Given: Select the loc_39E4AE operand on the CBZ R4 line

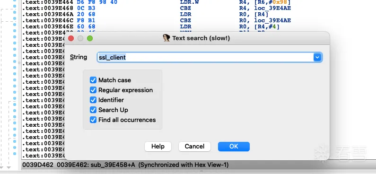Looking at the screenshot, I should (x=272, y=8).
